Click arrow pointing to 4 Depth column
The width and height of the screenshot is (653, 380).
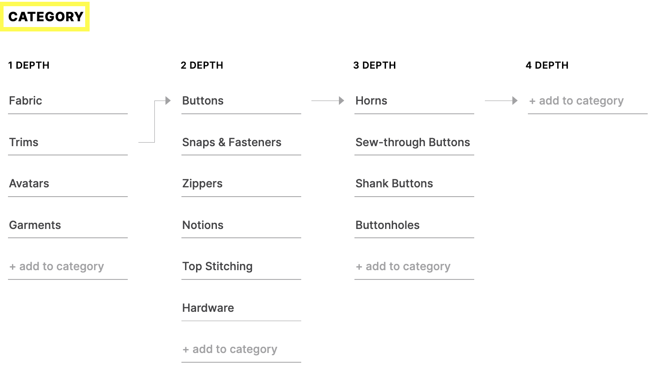pos(501,101)
